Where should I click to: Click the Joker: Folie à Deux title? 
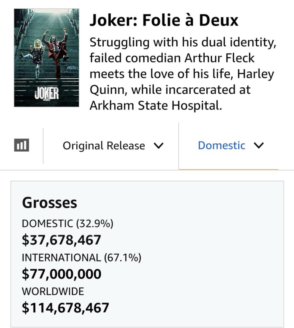(164, 20)
